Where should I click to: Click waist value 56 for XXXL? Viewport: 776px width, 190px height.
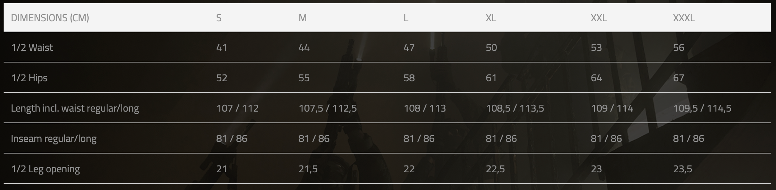[679, 47]
